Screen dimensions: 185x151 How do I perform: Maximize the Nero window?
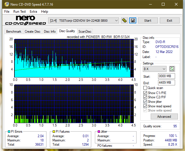[163, 4]
